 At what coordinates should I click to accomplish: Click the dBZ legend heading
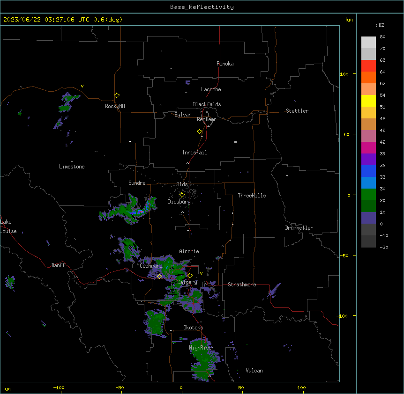tap(380, 25)
